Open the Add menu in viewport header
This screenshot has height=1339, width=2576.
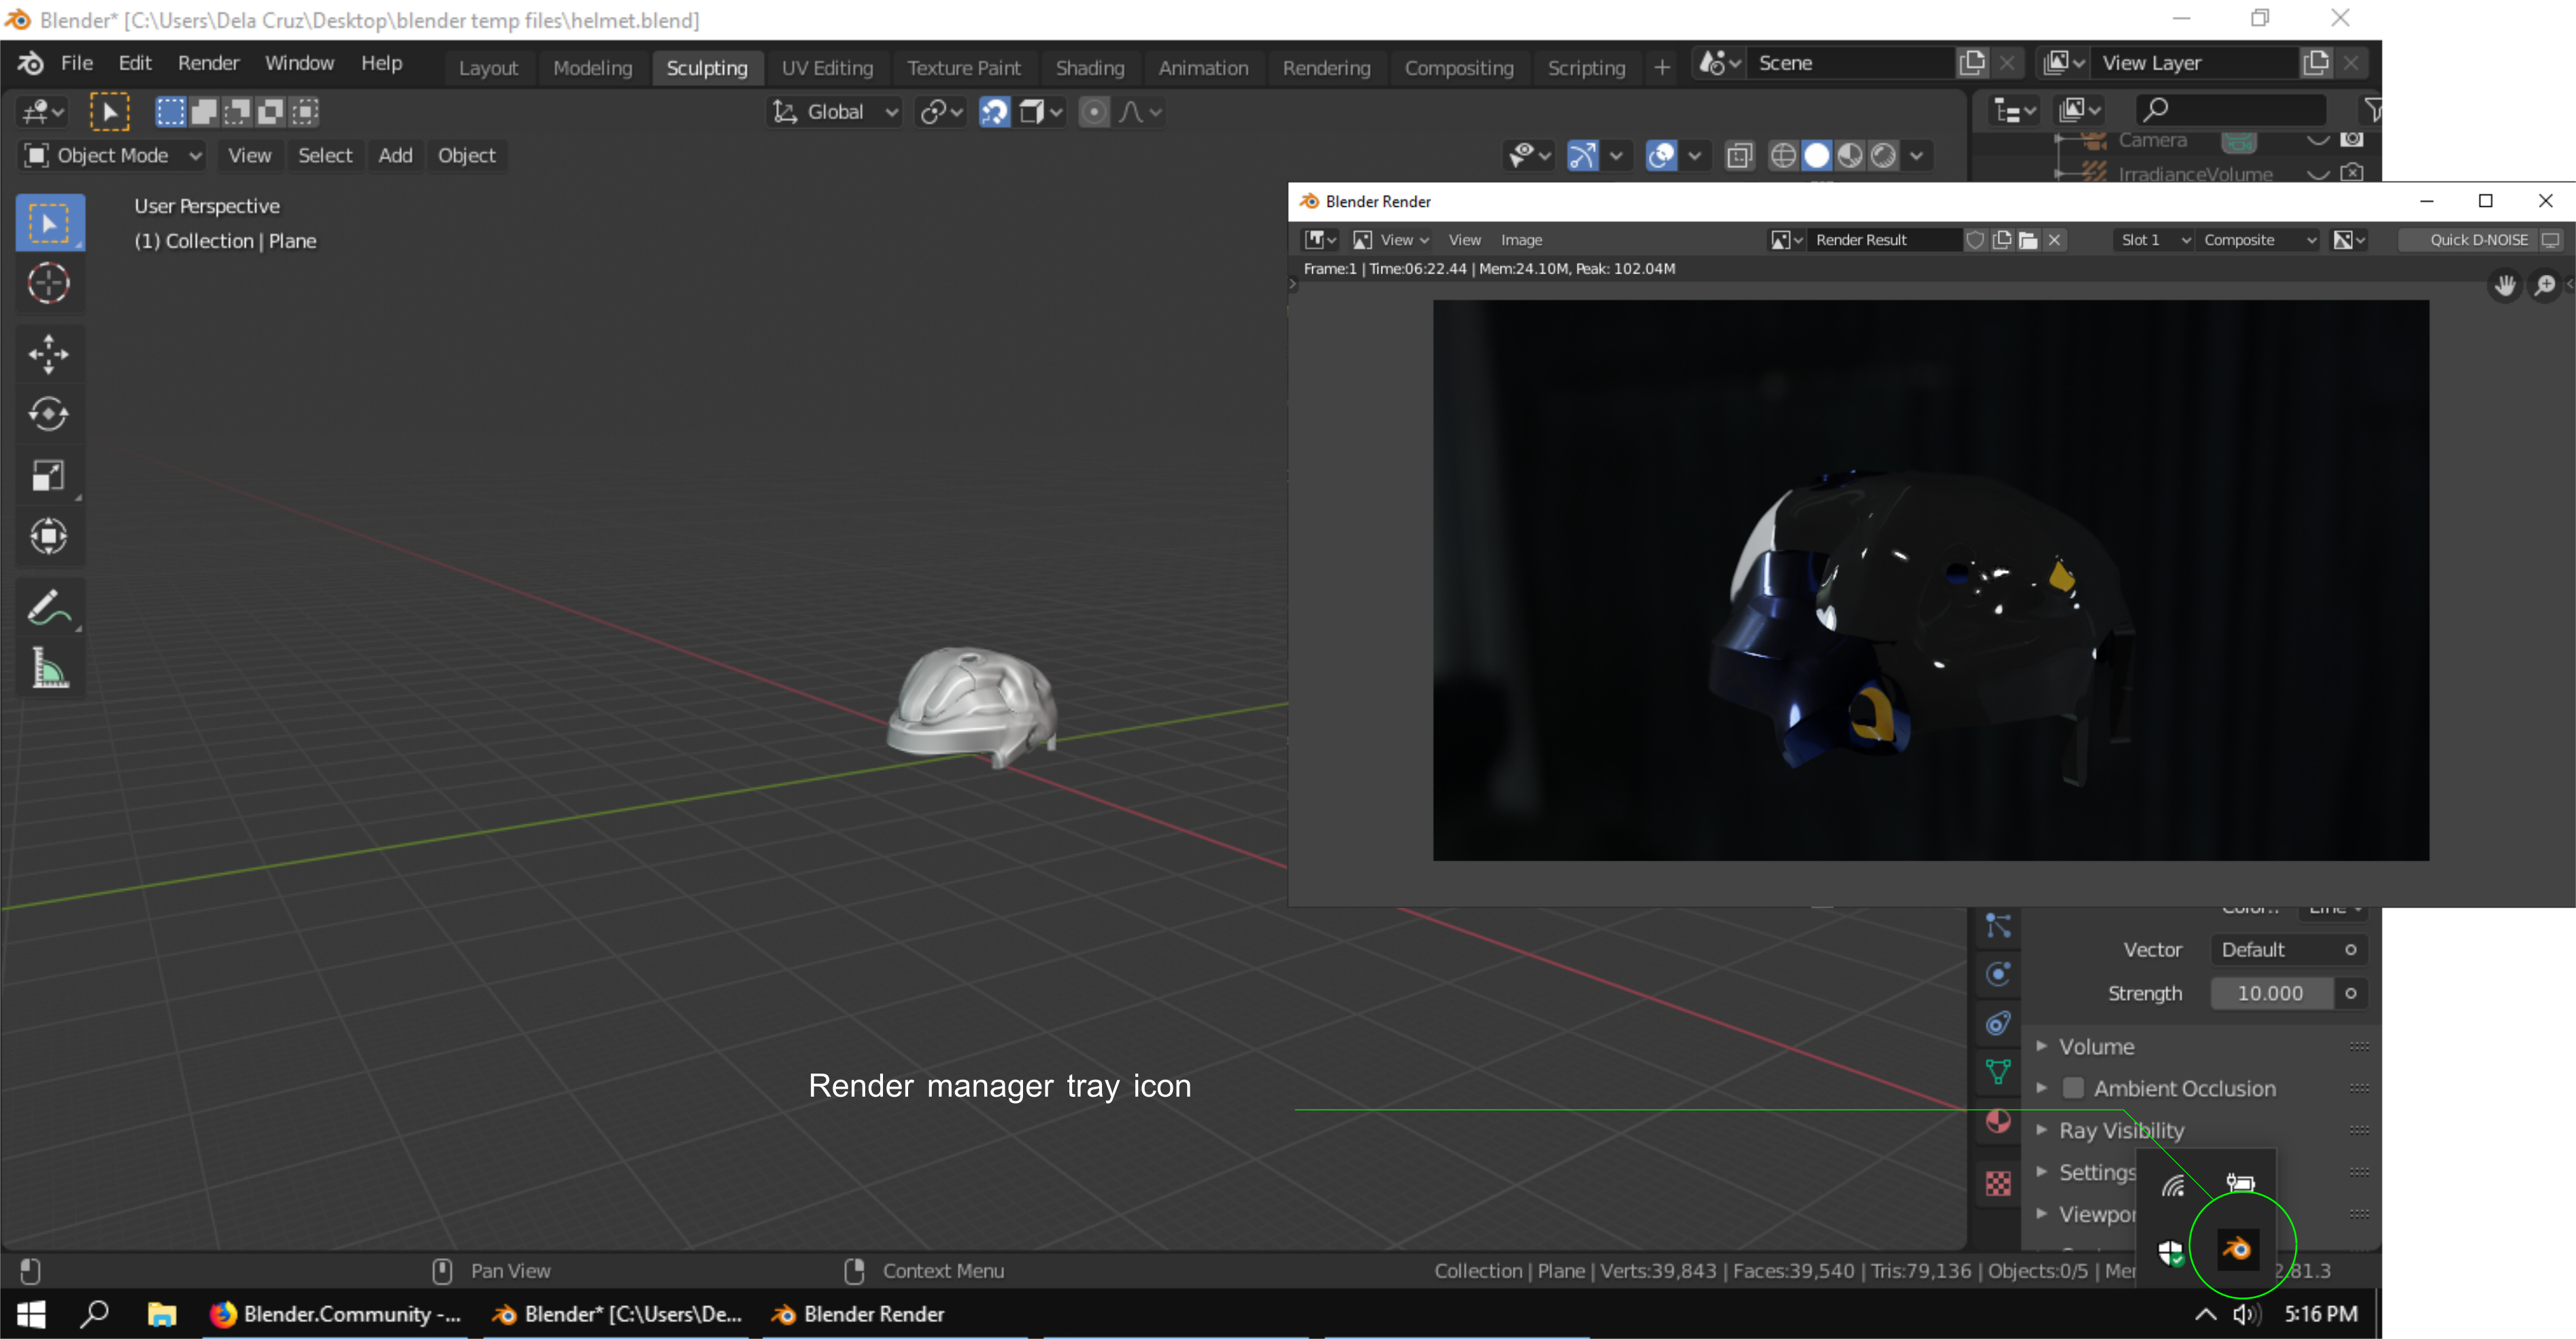click(x=395, y=156)
